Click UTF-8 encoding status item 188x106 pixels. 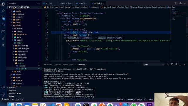click(139, 100)
